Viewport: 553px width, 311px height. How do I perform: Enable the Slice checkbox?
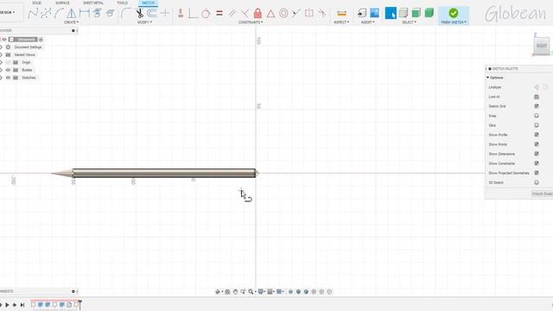[x=537, y=125]
